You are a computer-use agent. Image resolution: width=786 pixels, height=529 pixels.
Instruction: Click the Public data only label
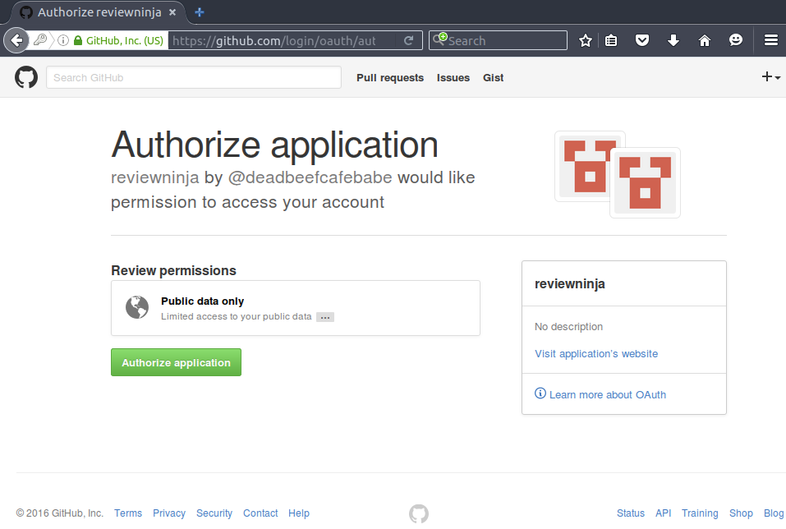click(203, 301)
